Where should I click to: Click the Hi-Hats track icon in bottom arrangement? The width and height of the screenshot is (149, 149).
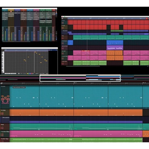(2, 114)
